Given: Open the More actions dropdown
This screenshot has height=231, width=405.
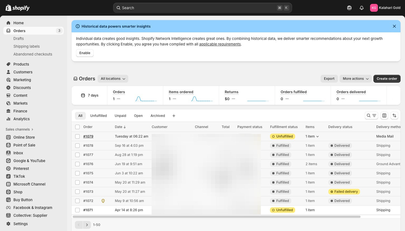Looking at the screenshot, I should click(356, 79).
